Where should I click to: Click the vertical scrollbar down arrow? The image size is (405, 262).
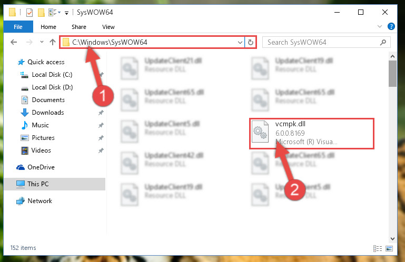[x=392, y=239]
